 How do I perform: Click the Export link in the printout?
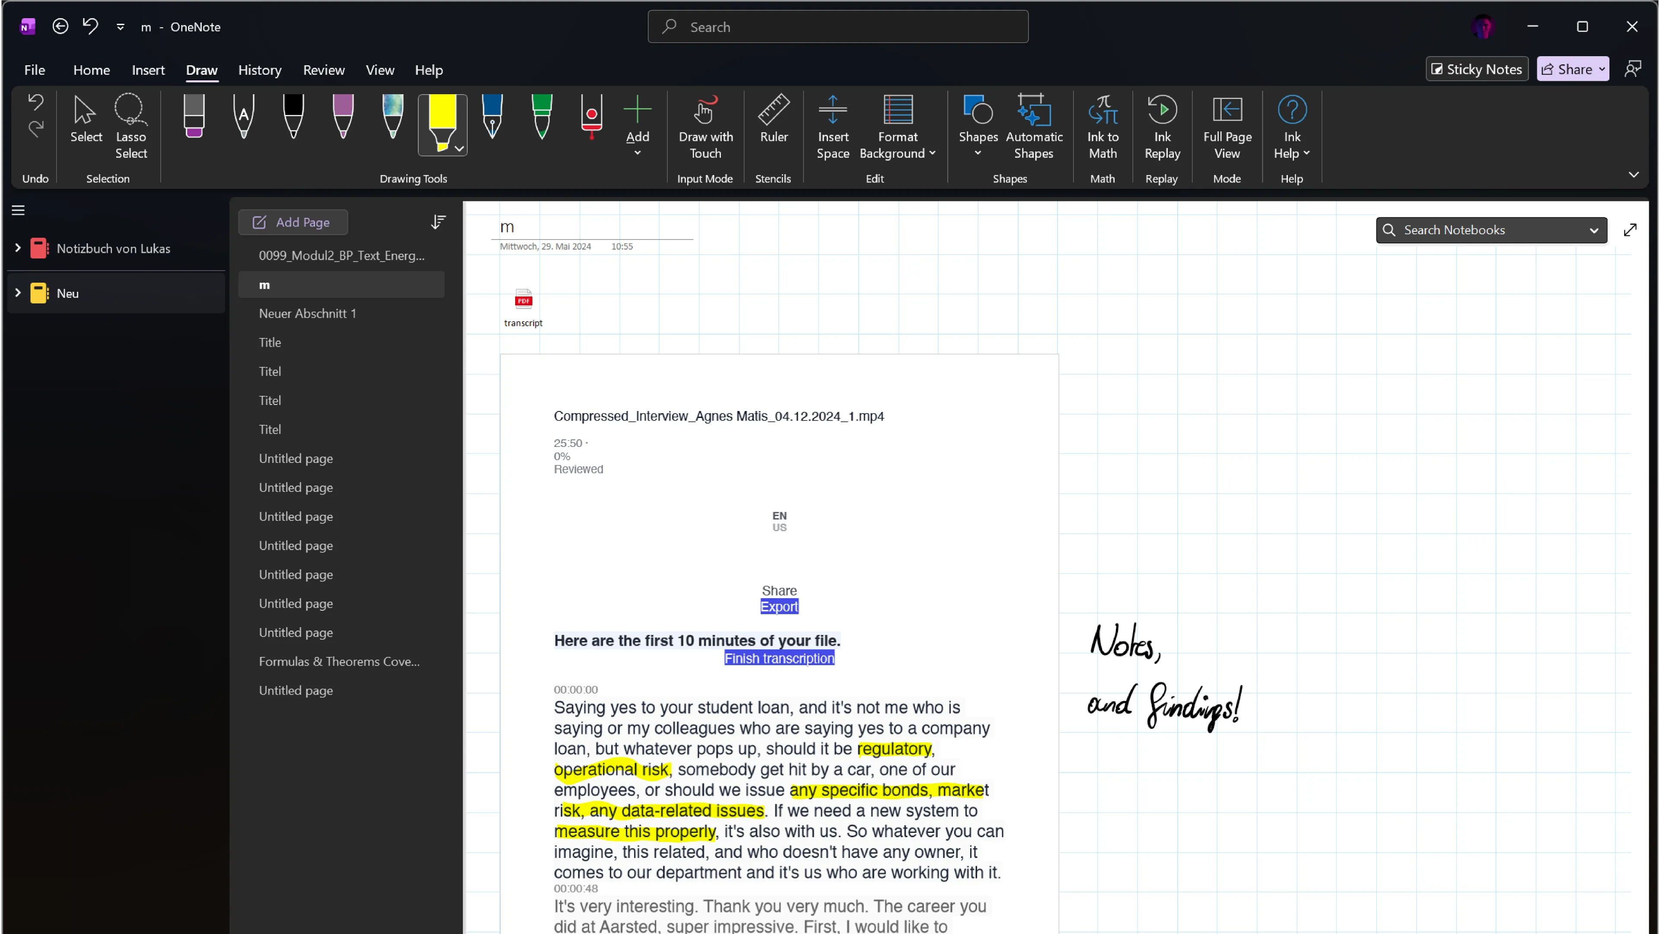click(779, 606)
